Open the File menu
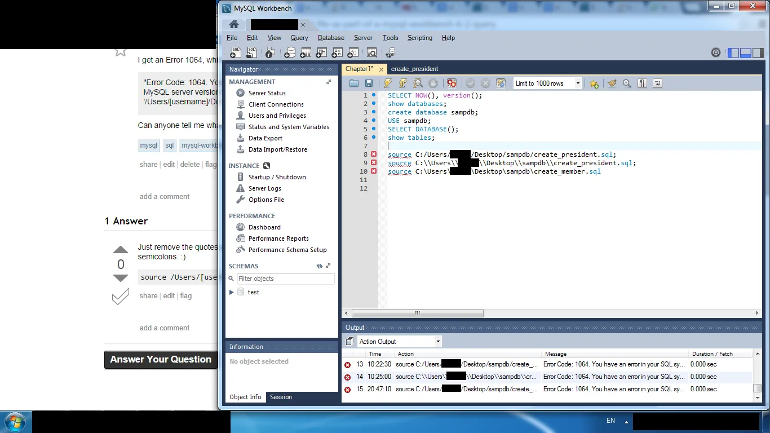770x433 pixels. click(232, 38)
